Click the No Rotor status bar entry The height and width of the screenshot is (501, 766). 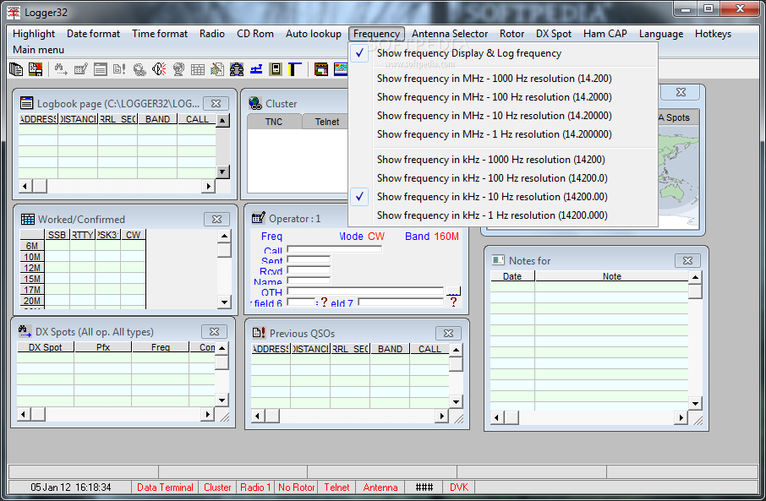click(296, 487)
